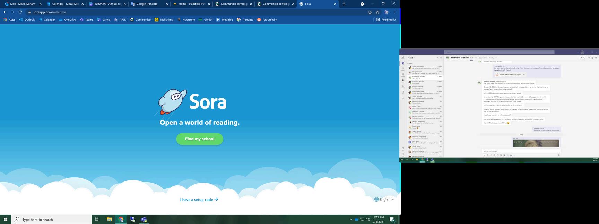This screenshot has height=224, width=599.
Task: Switch to the Organization tab in Teams chat
Action: pyautogui.click(x=483, y=58)
